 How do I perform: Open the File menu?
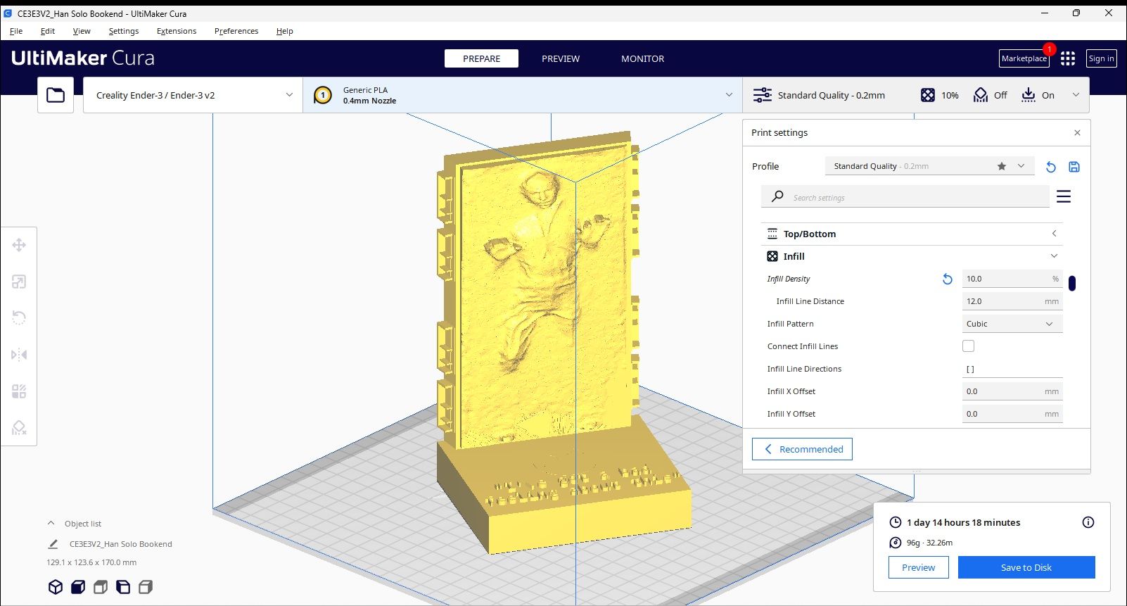(x=16, y=31)
